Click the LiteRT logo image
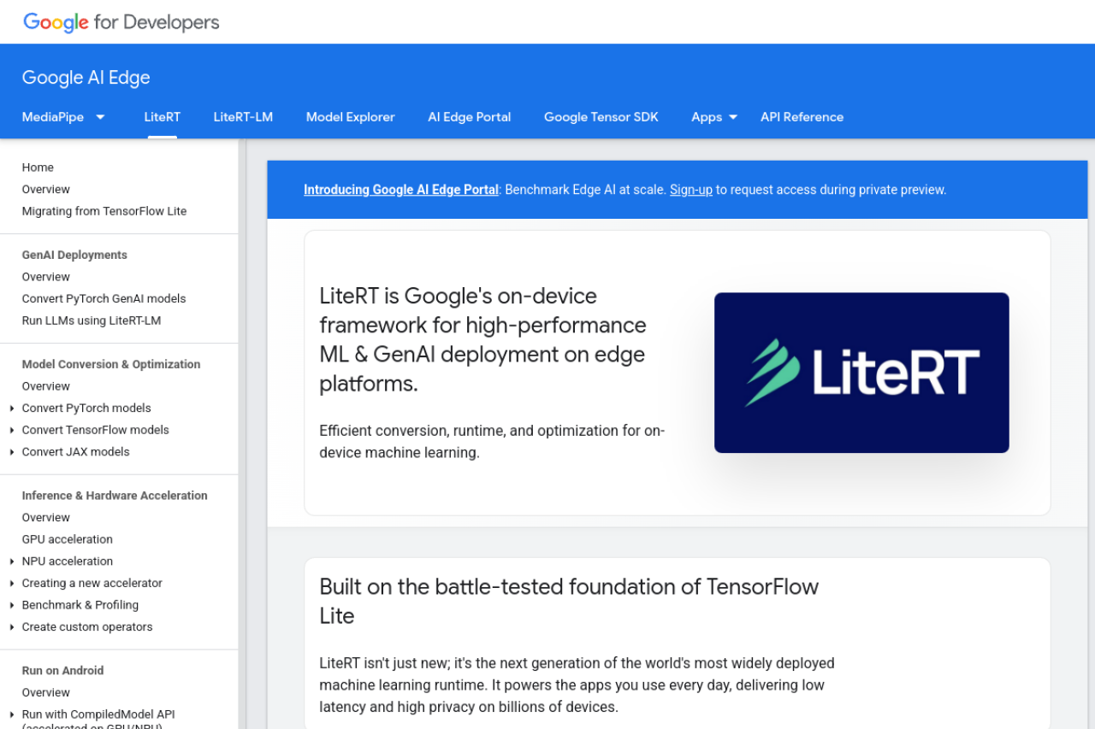The image size is (1095, 729). [x=861, y=373]
